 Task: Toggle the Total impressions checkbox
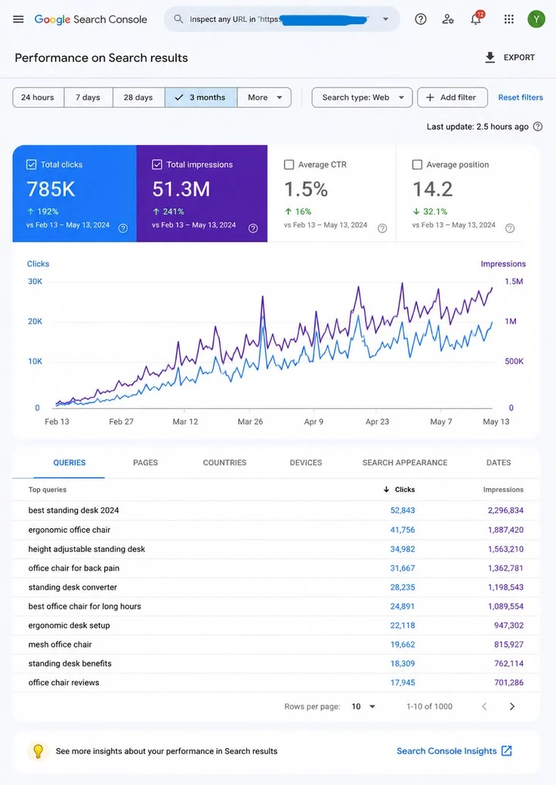(157, 165)
